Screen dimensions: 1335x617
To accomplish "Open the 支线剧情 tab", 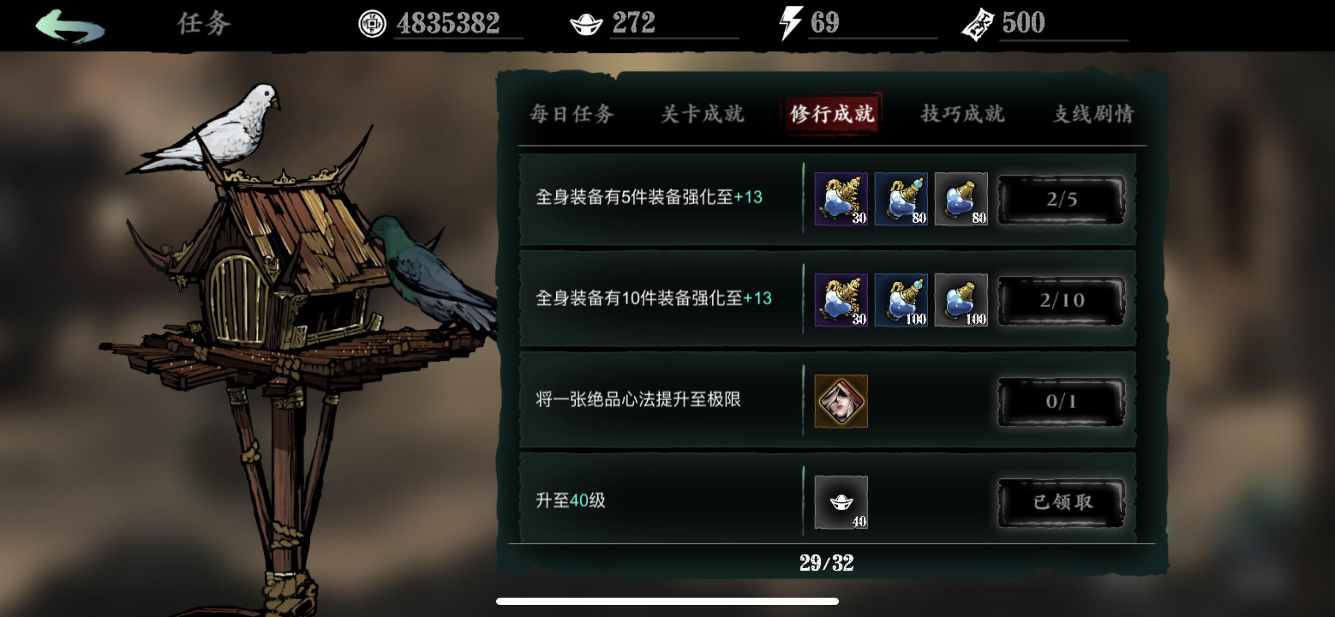I will [x=1094, y=114].
